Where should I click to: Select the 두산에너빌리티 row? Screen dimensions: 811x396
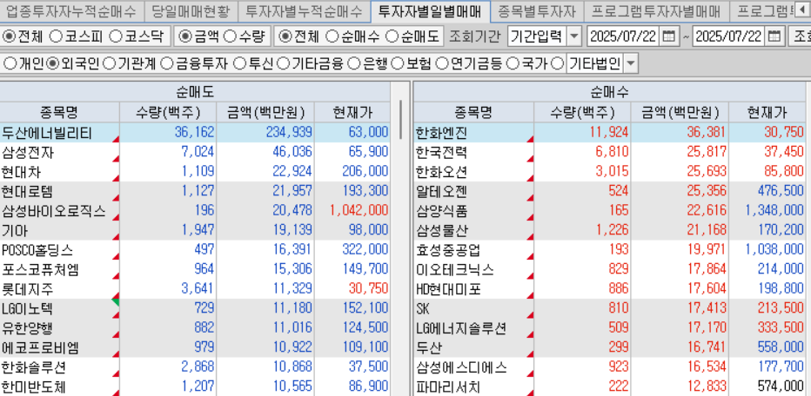tap(195, 133)
